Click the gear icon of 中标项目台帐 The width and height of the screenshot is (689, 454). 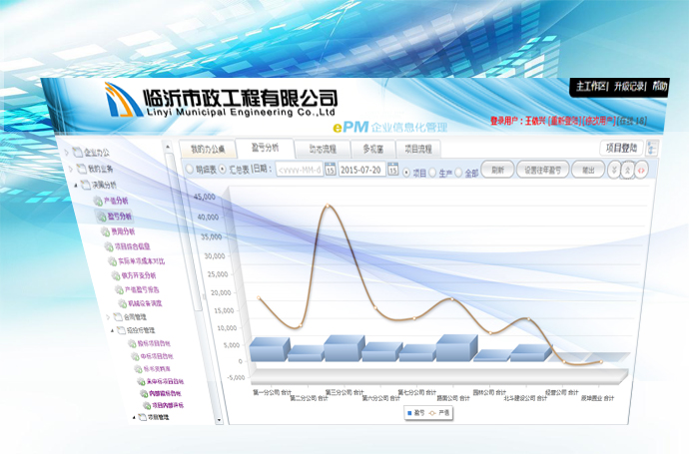click(136, 356)
